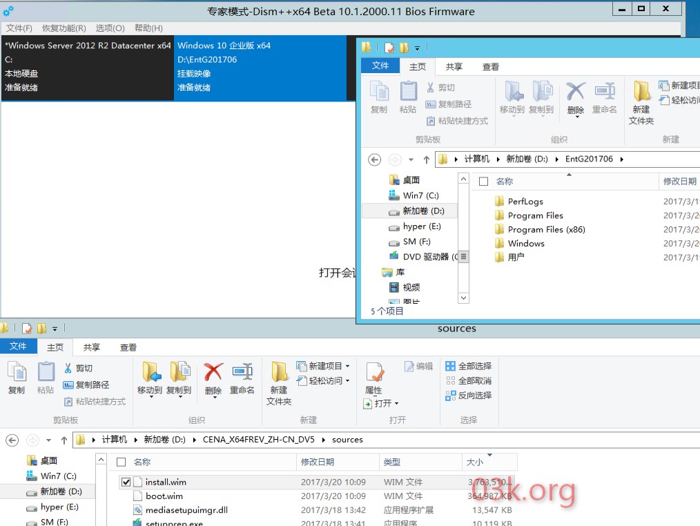Open New item dropdown in sources window
700x526 pixels.
[x=323, y=366]
